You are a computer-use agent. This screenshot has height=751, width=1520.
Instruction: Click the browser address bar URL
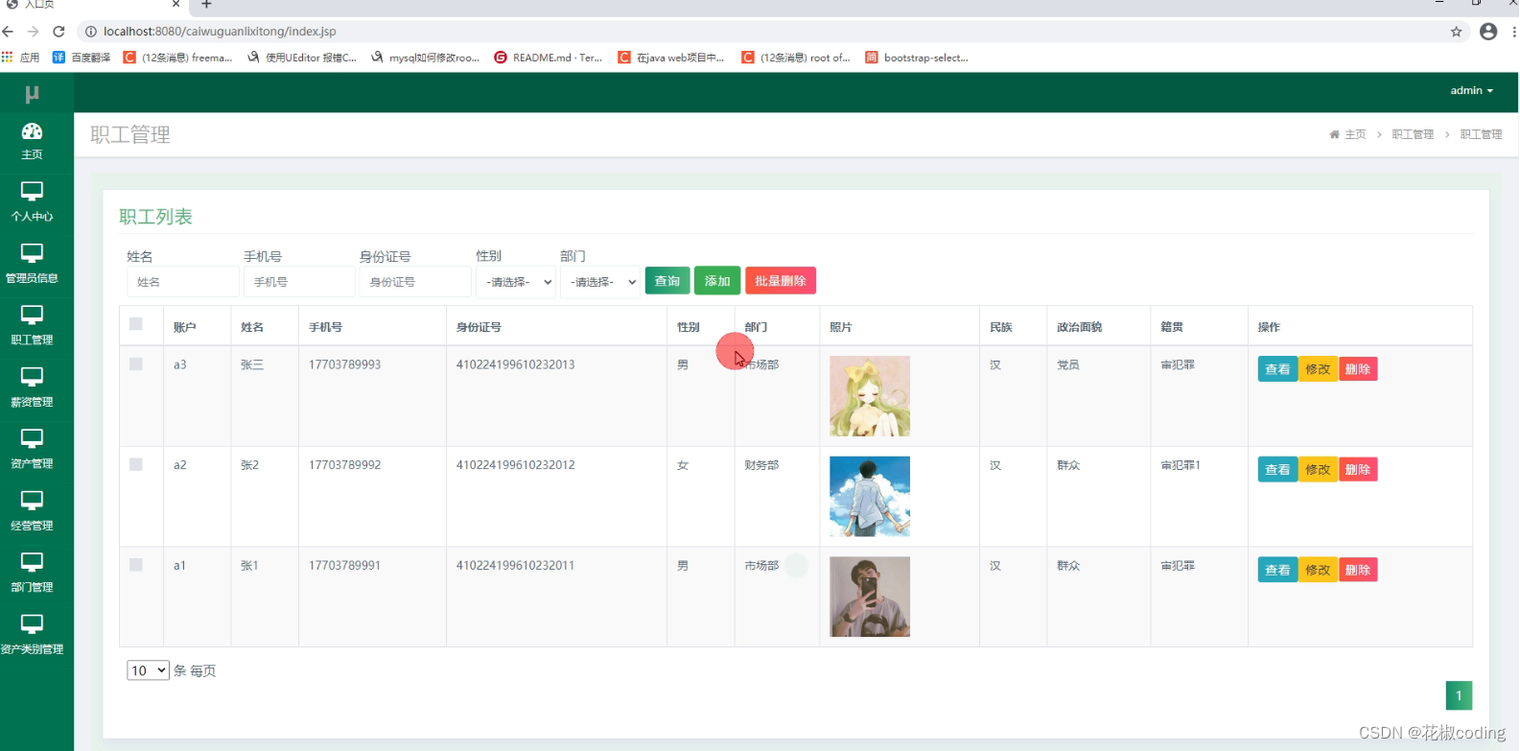tap(220, 32)
